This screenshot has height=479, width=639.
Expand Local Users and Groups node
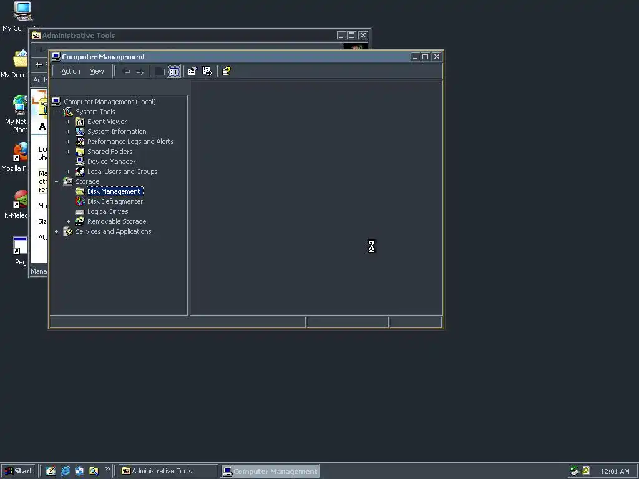point(69,172)
